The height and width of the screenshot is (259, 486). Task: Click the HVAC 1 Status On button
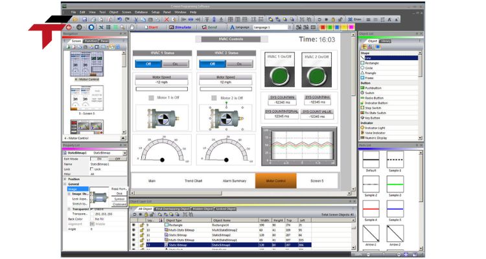pyautogui.click(x=175, y=64)
